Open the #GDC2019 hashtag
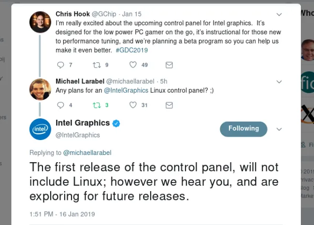Viewport: 314px width, 225px height. pyautogui.click(x=132, y=50)
